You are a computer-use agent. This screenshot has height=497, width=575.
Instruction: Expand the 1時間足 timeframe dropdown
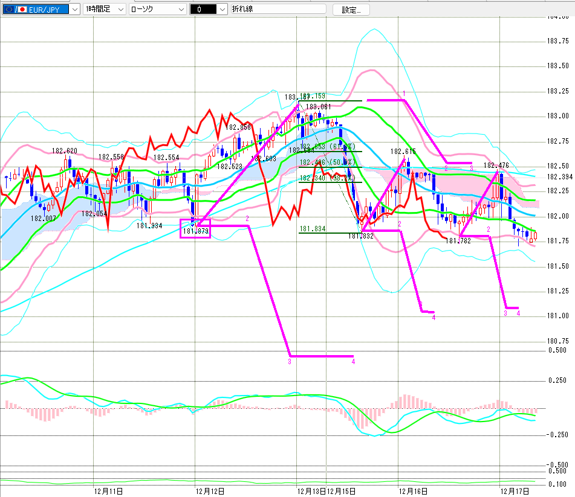pos(120,9)
